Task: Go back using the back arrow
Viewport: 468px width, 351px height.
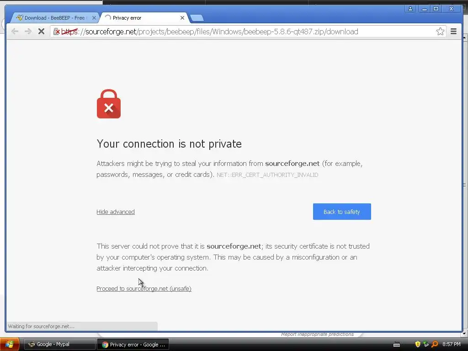Action: tap(15, 32)
